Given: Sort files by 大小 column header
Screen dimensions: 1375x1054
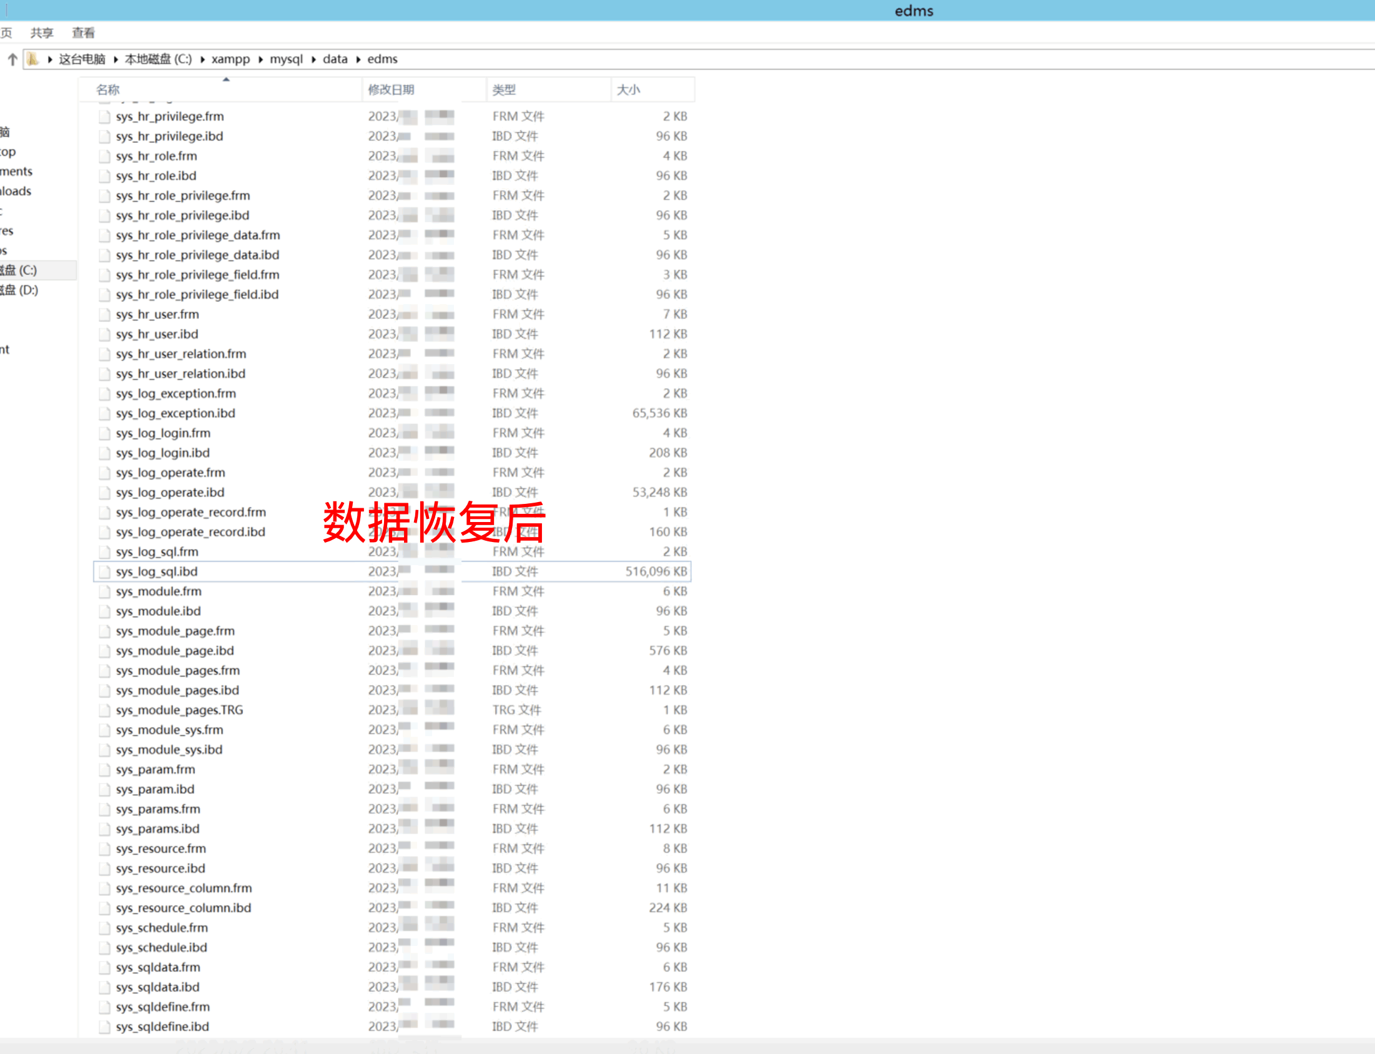Looking at the screenshot, I should point(628,90).
